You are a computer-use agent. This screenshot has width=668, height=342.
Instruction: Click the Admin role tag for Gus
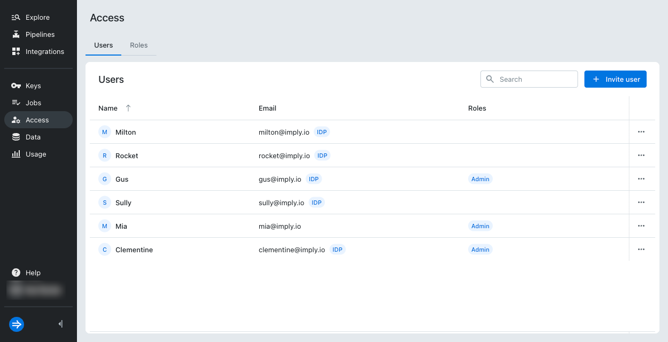tap(480, 179)
